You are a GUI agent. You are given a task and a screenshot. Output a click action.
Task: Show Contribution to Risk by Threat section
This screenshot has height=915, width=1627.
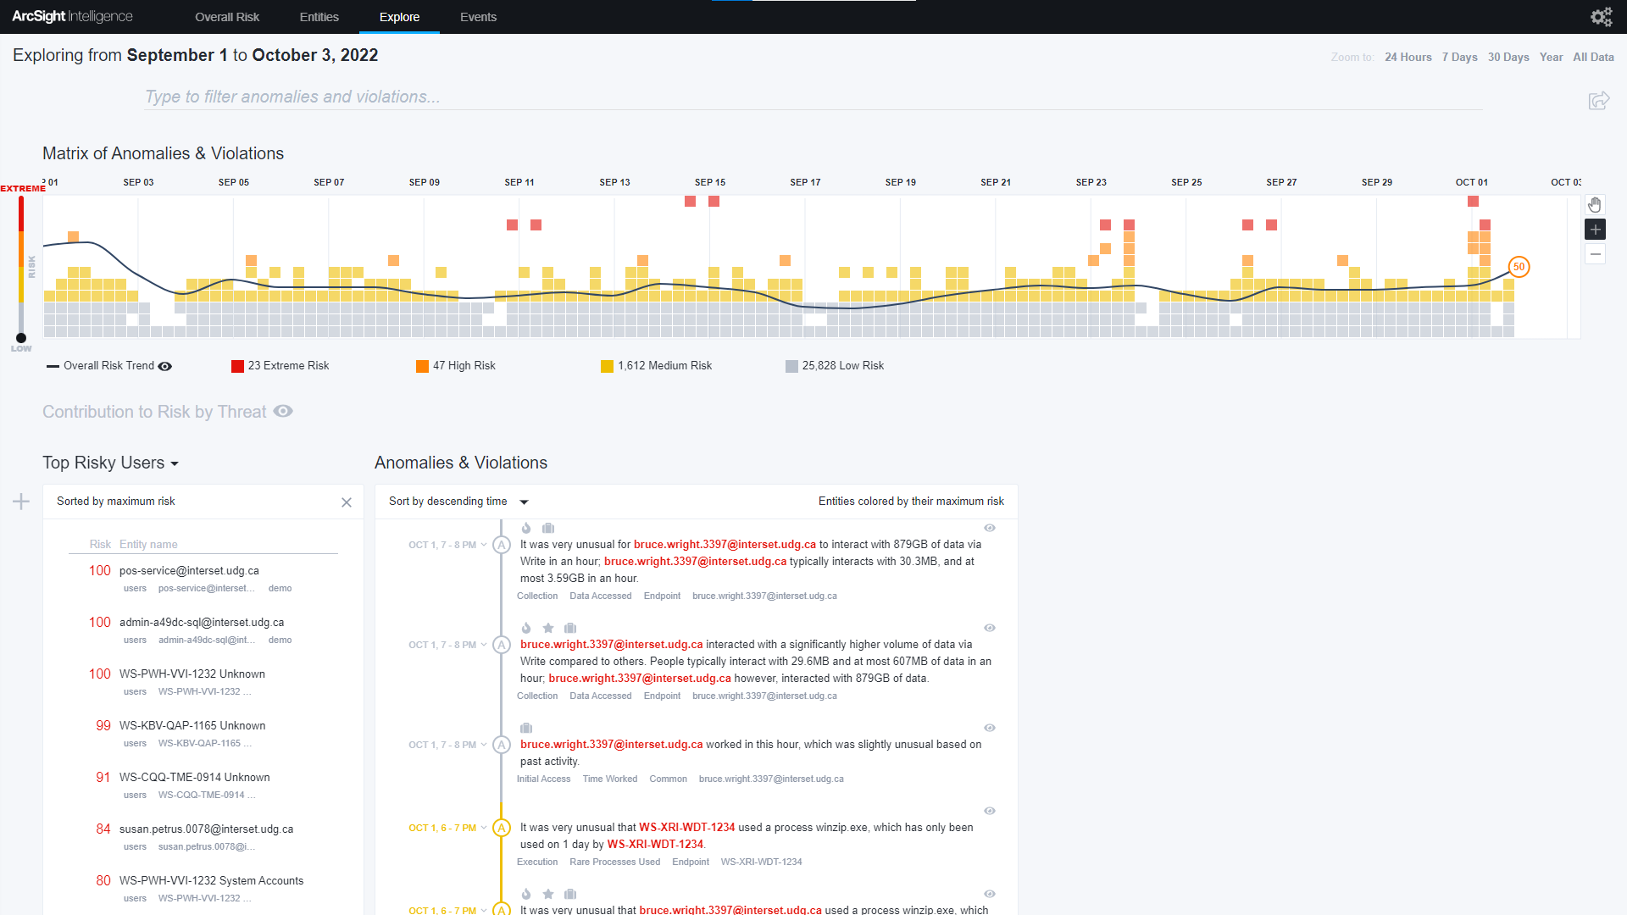(283, 412)
